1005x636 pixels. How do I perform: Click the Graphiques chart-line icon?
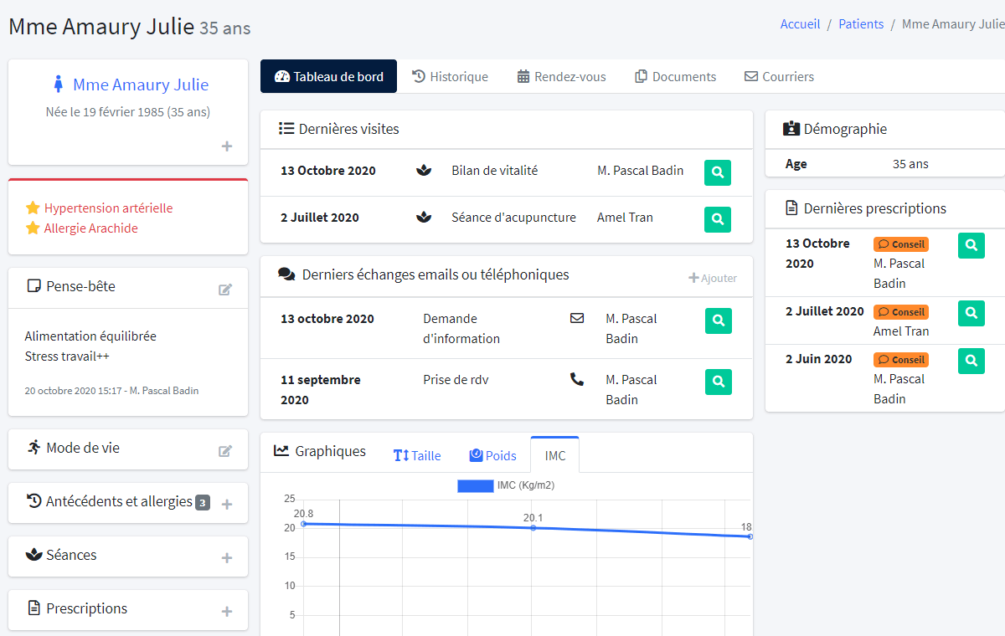coord(281,451)
